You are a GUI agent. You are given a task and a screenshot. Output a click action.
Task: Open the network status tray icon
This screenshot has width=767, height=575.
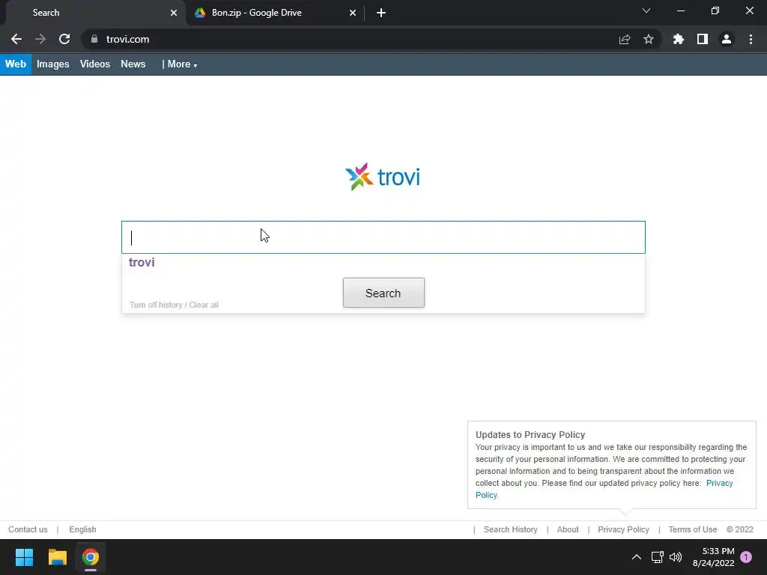pyautogui.click(x=657, y=557)
